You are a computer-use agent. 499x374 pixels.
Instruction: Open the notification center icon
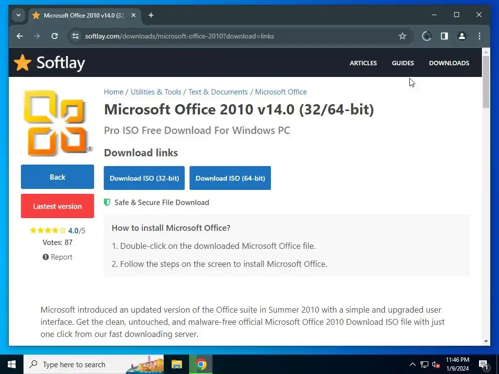pos(484,364)
